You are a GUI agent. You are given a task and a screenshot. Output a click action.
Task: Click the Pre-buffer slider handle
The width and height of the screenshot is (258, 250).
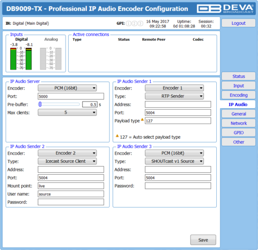[x=40, y=104]
